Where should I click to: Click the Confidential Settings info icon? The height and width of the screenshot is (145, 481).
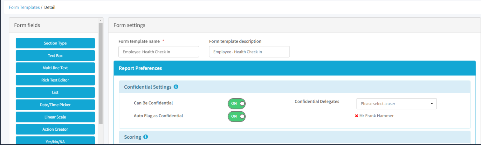click(x=176, y=87)
